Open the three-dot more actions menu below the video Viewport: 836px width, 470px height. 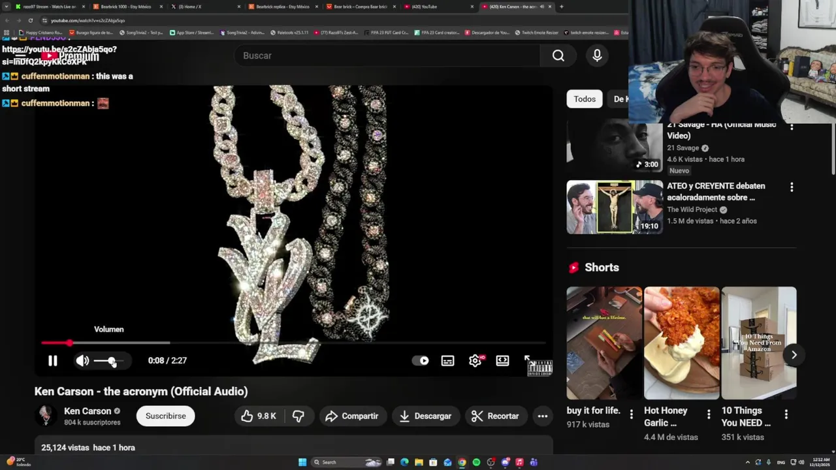tap(542, 416)
